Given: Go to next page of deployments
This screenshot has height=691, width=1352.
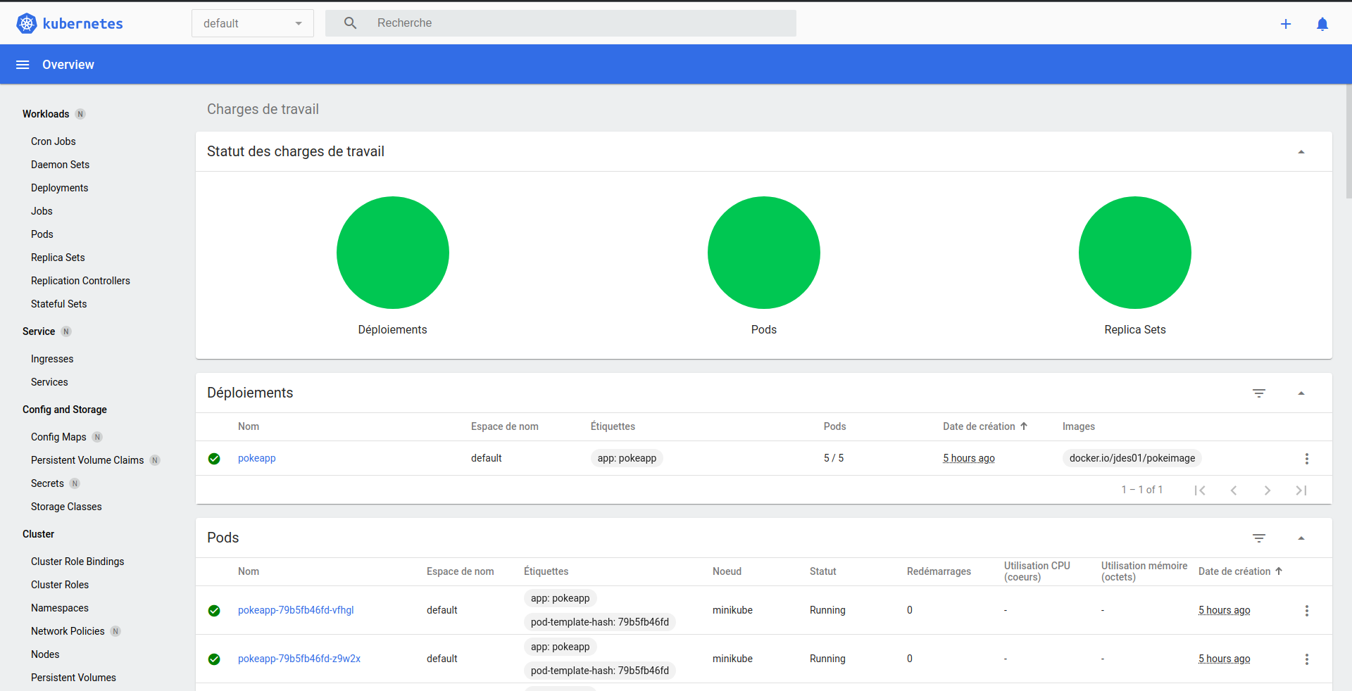Looking at the screenshot, I should 1267,490.
